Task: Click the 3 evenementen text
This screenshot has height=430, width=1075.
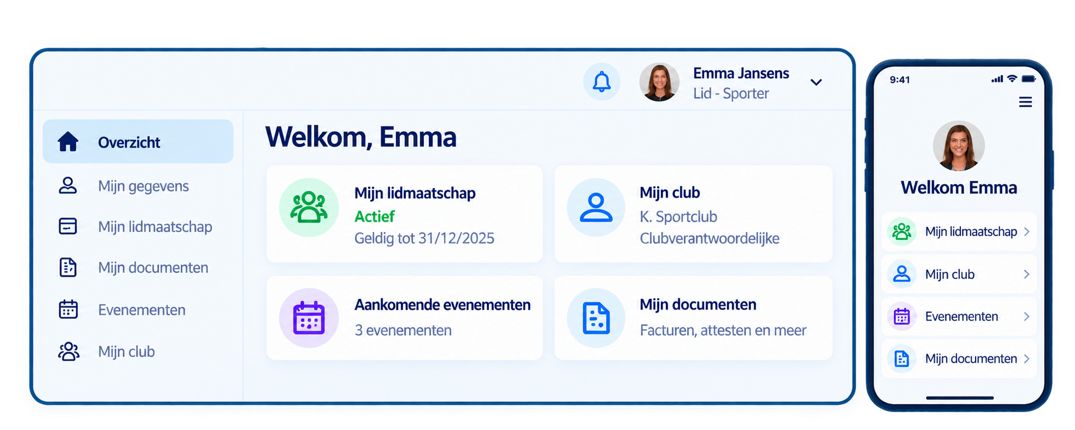Action: (x=403, y=330)
